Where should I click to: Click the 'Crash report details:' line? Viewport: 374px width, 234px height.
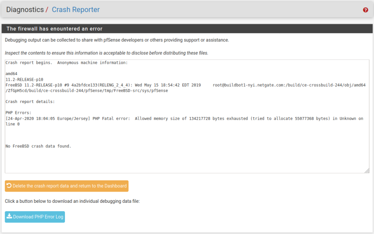[30, 102]
